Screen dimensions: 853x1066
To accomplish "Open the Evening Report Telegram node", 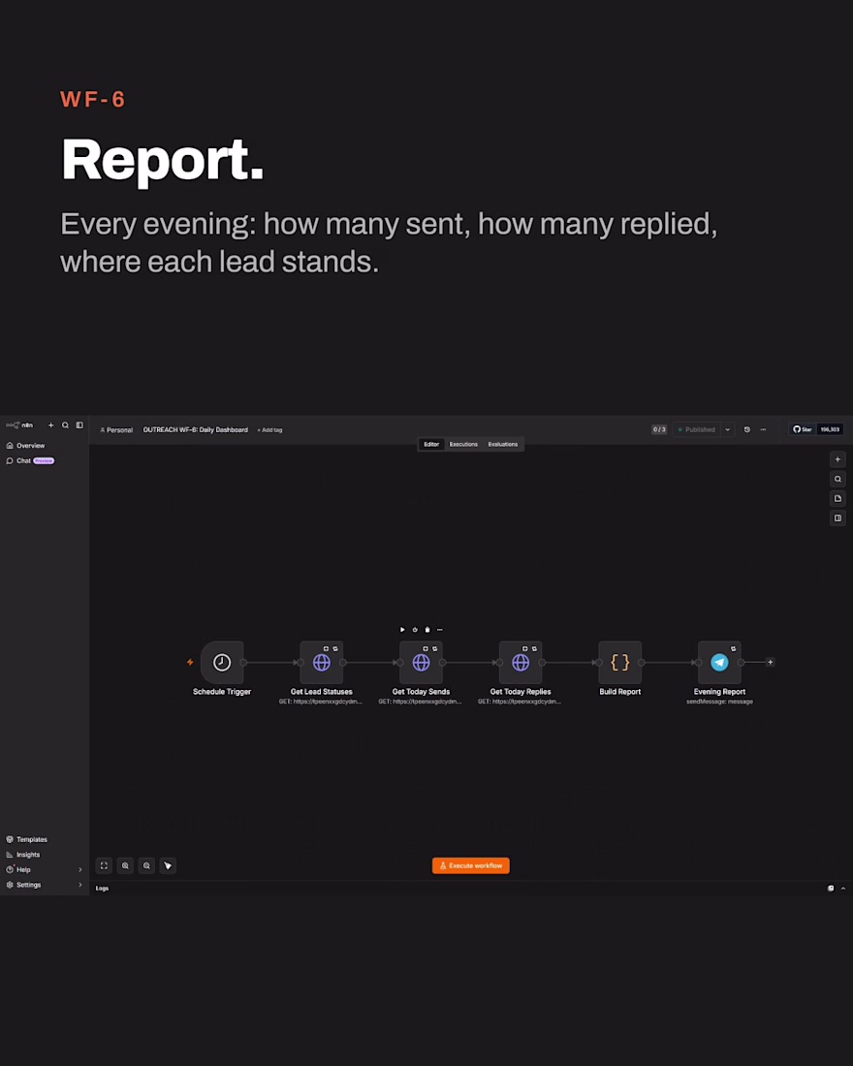I will point(719,662).
